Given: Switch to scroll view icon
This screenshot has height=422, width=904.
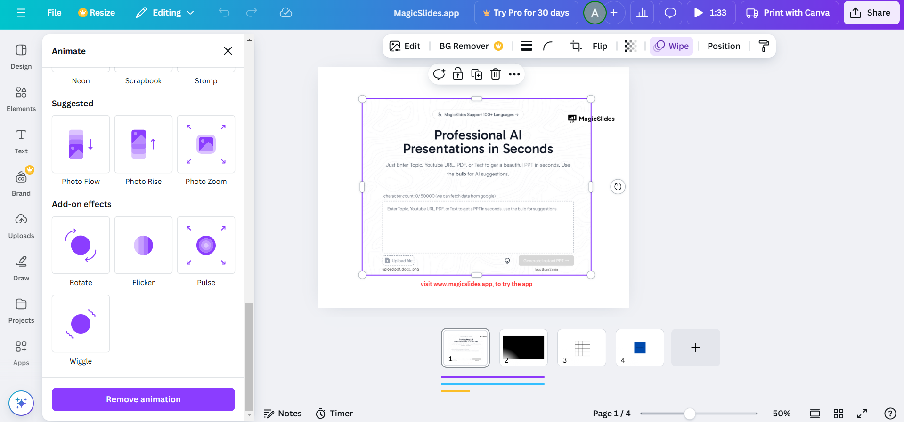Looking at the screenshot, I should pos(815,414).
